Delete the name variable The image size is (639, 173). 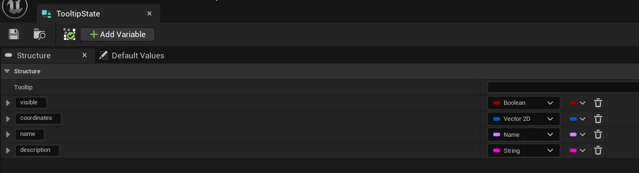click(x=598, y=134)
